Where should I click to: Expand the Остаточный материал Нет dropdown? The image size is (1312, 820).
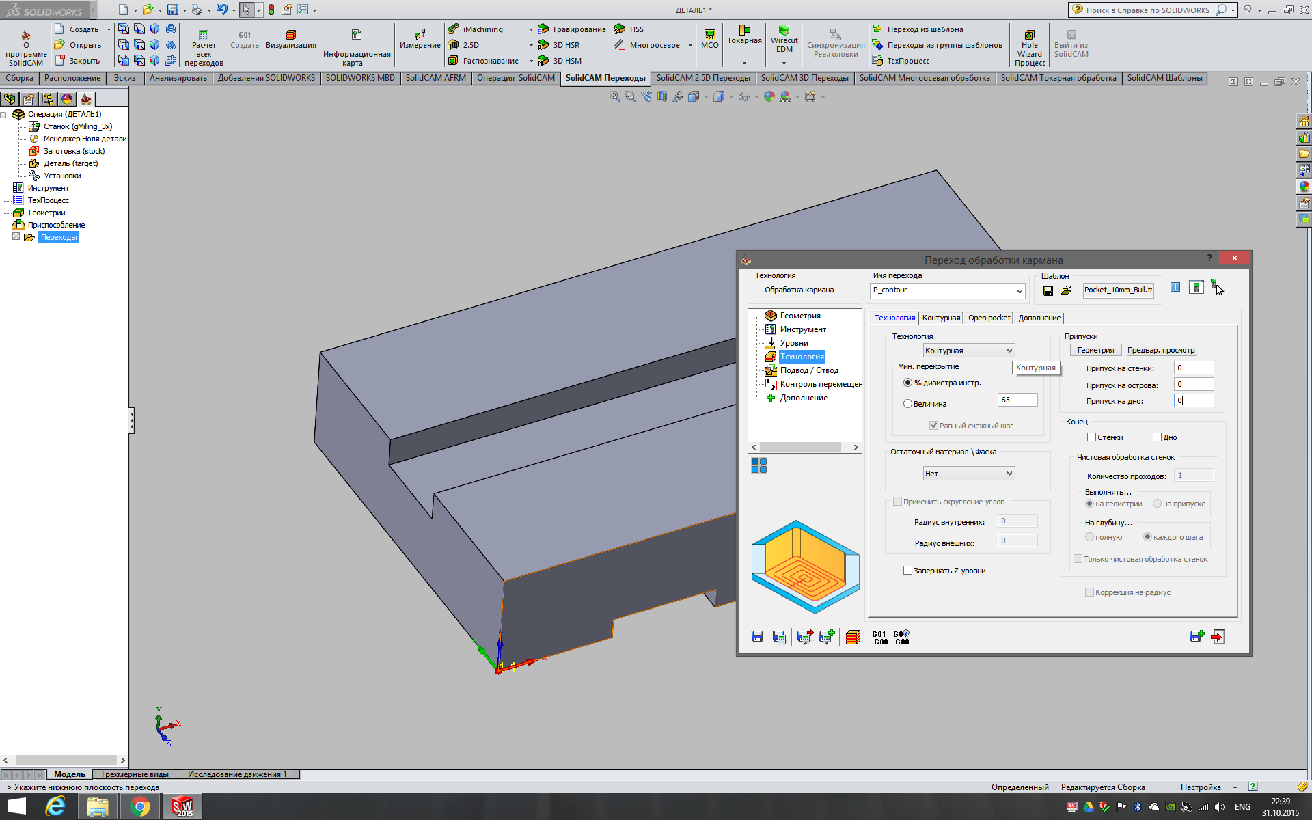coord(968,474)
